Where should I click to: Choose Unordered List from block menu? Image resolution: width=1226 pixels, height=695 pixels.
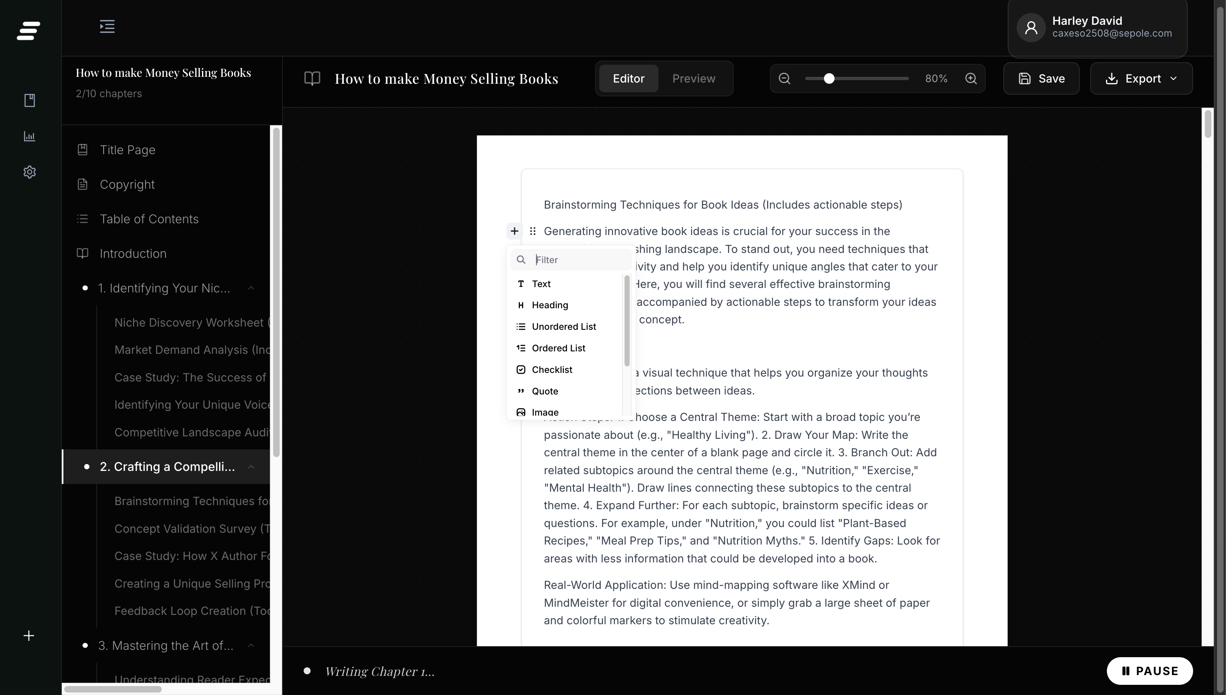coord(563,327)
